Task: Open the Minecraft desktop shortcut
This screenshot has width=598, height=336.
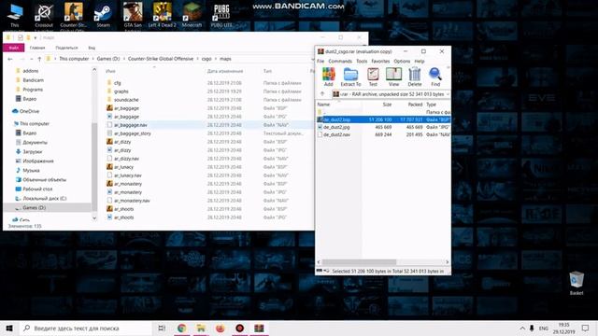Action: tap(192, 16)
